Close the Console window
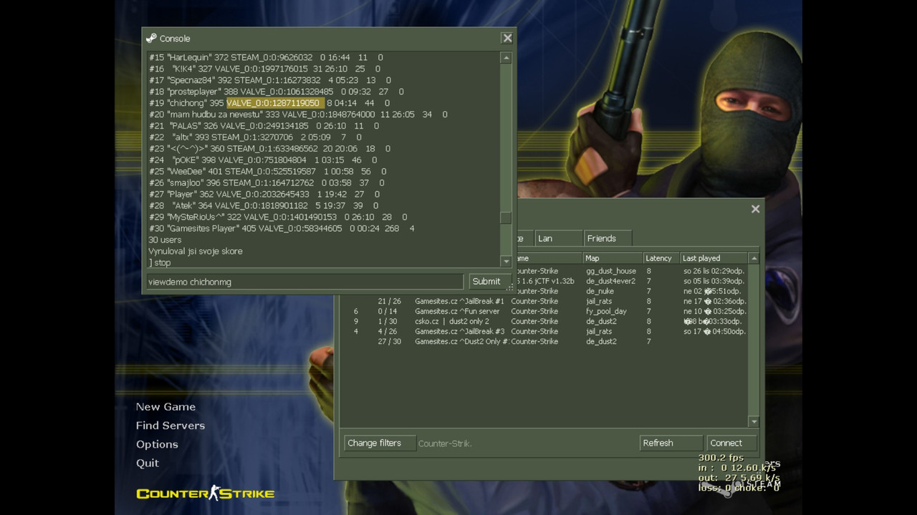Viewport: 917px width, 515px height. [507, 38]
